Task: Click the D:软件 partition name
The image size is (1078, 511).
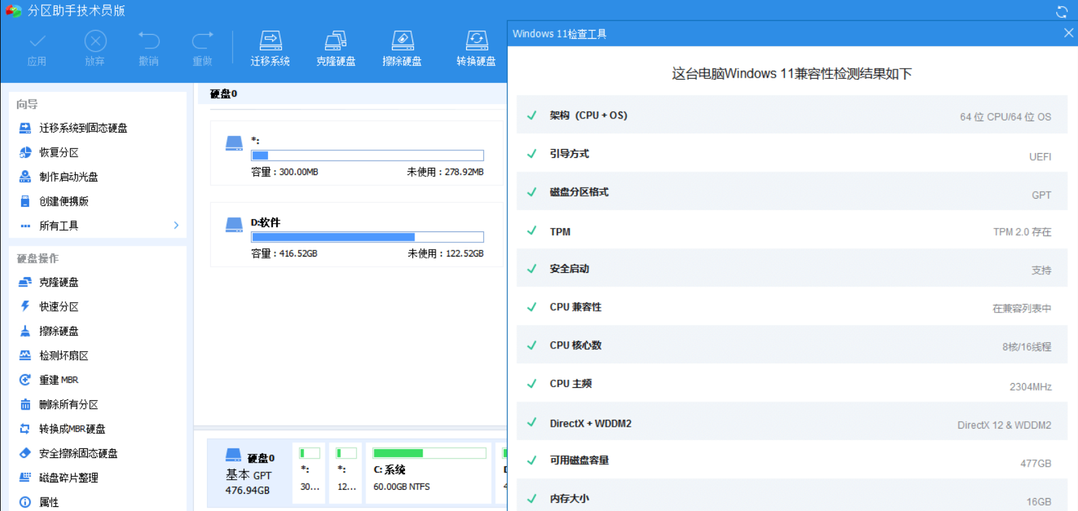Action: tap(265, 222)
